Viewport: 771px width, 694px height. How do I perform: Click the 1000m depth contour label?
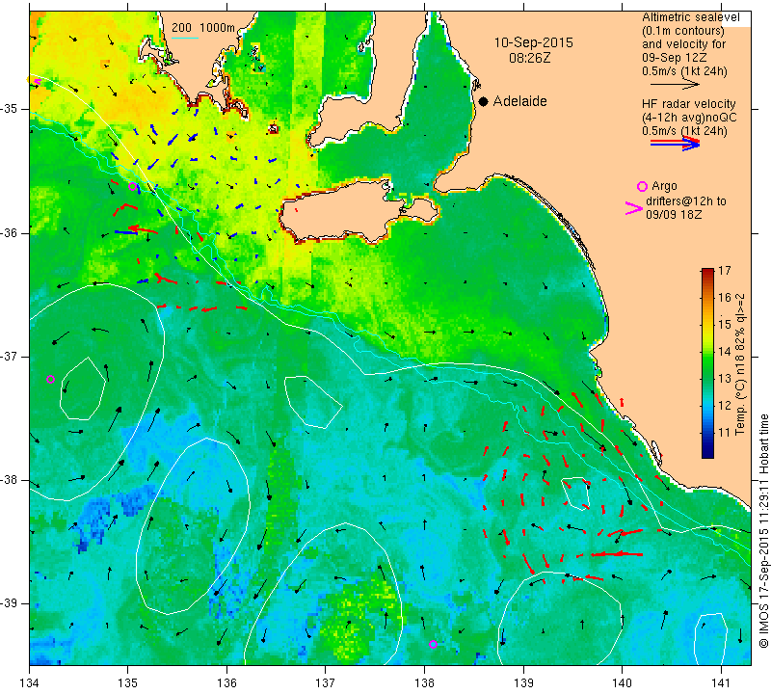click(217, 28)
